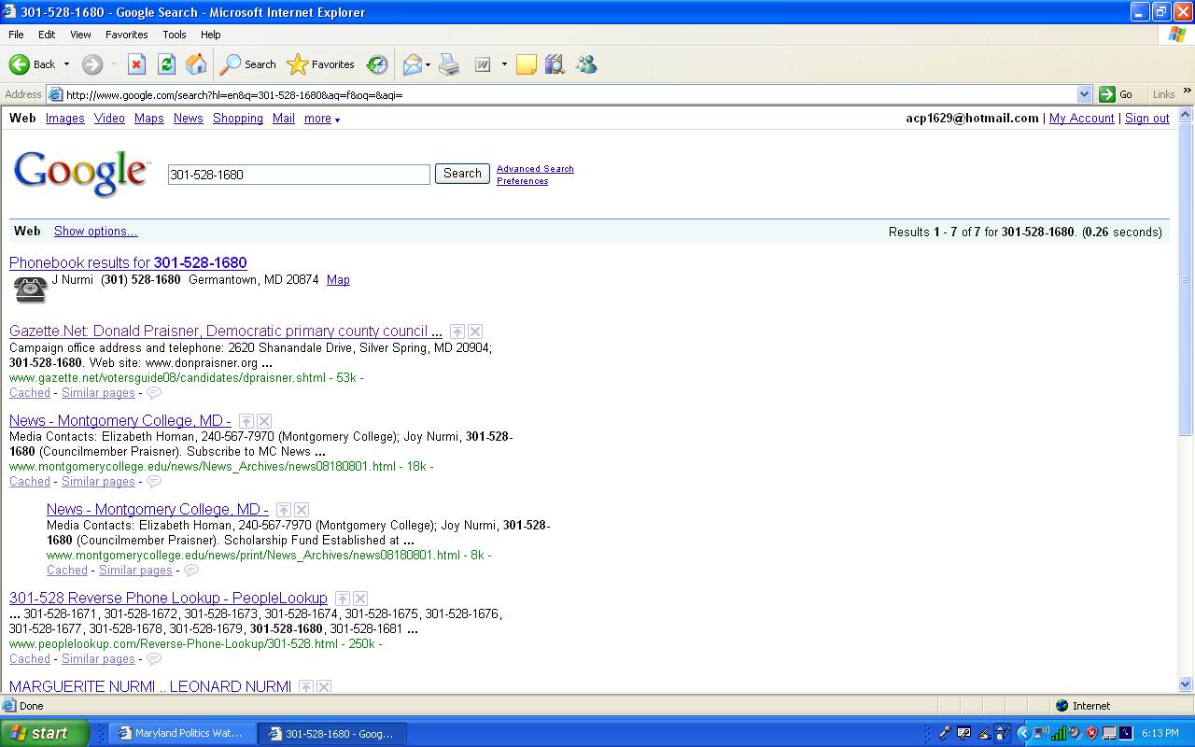Viewport: 1195px width, 747px height.
Task: Open the View menu
Action: [80, 35]
